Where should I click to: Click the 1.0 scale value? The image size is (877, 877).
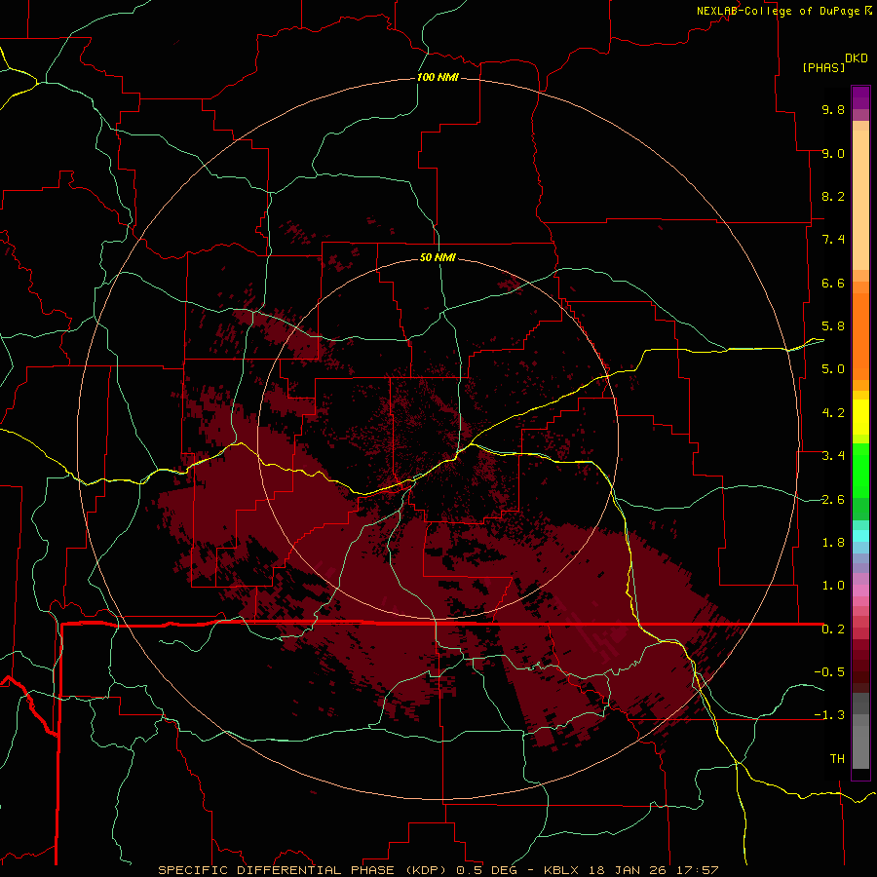point(833,586)
